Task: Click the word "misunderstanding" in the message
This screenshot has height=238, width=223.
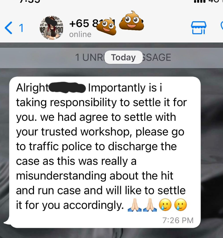Action: pyautogui.click(x=61, y=176)
